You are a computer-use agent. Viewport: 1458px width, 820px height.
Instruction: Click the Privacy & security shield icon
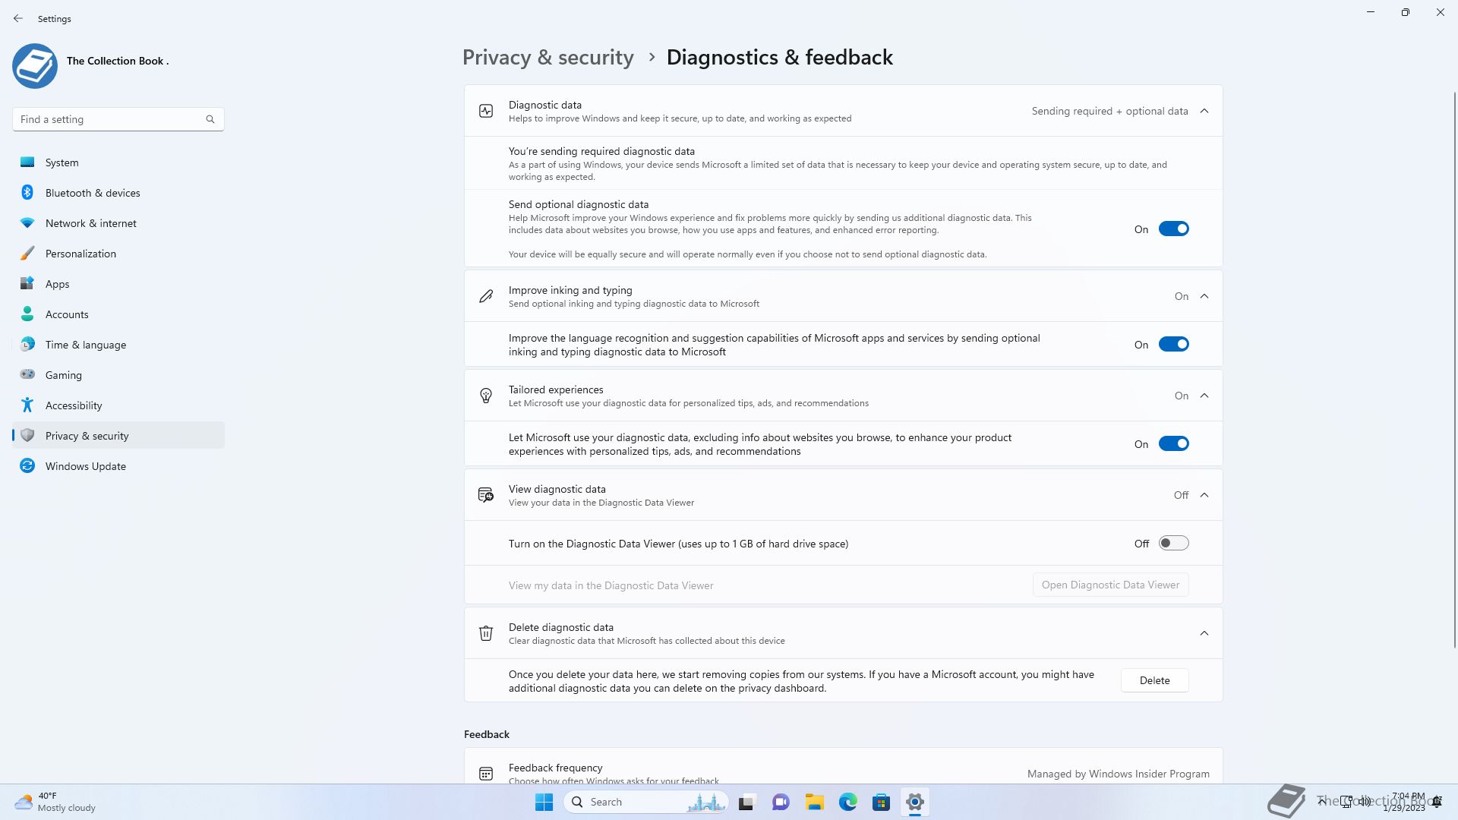click(27, 436)
